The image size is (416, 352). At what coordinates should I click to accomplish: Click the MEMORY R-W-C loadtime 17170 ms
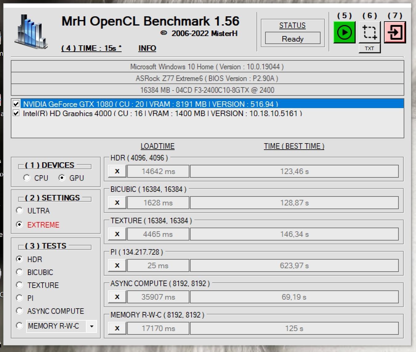click(x=158, y=328)
